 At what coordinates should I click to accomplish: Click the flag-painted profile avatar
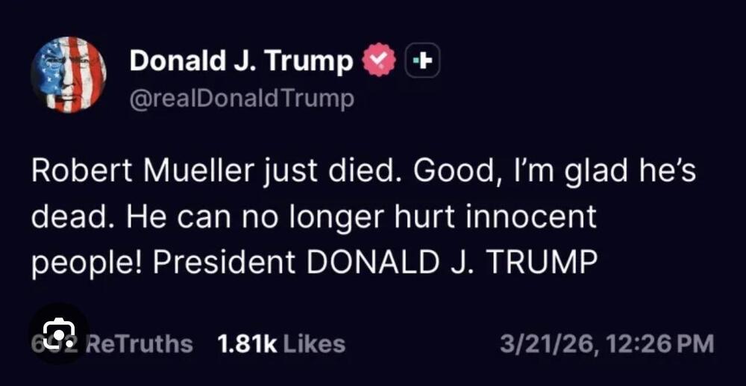coord(68,74)
